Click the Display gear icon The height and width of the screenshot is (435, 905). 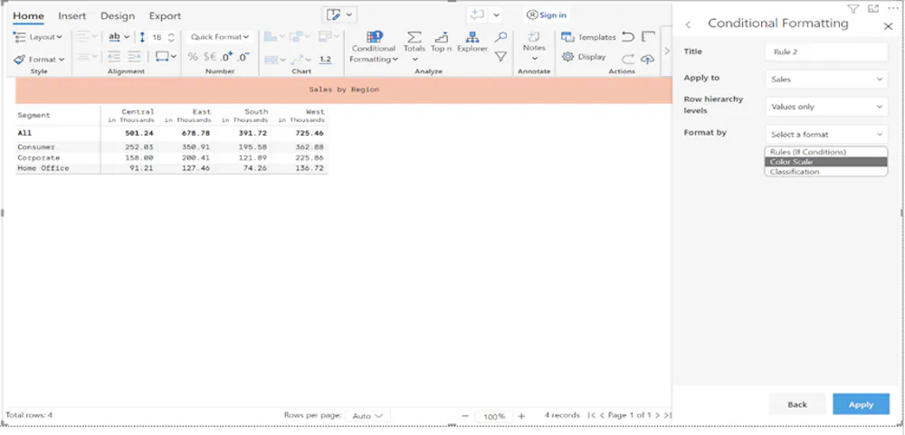568,57
